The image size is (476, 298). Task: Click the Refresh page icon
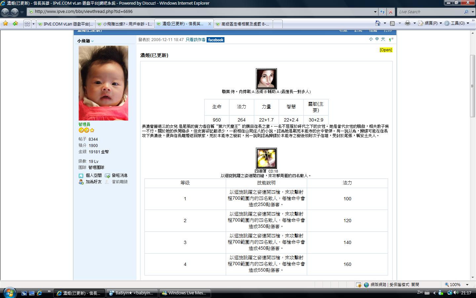click(382, 12)
